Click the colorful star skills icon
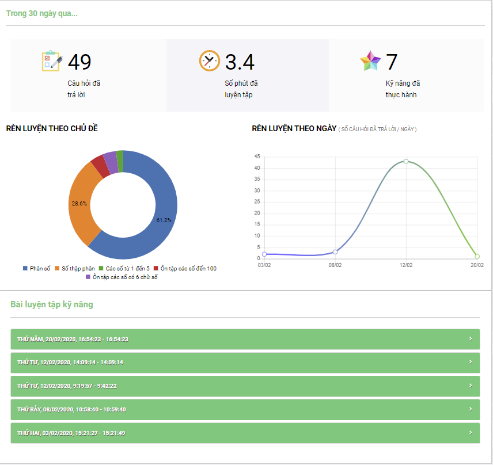 (x=370, y=61)
